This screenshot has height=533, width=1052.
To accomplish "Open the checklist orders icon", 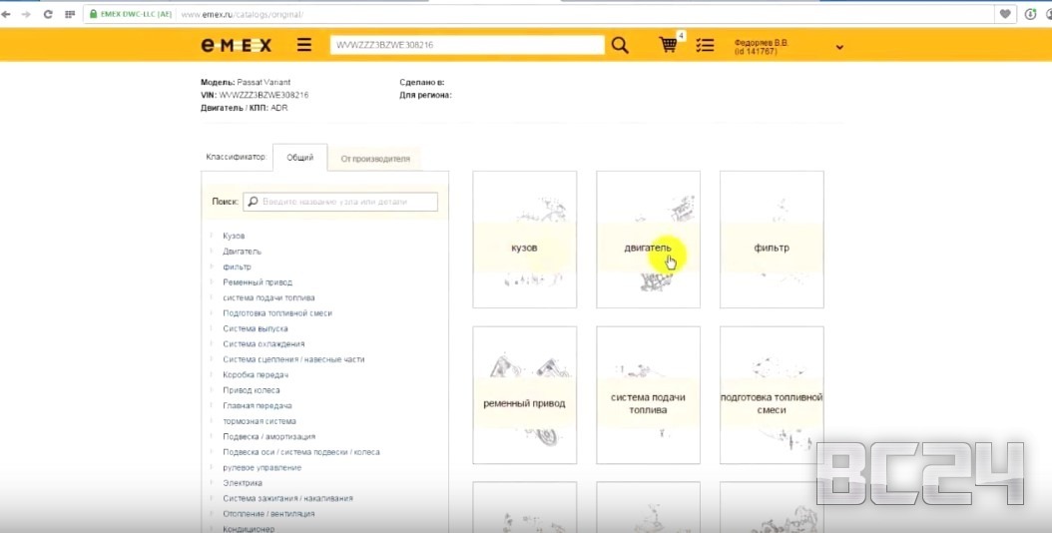I will click(x=706, y=45).
